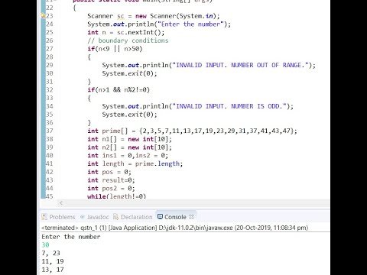
Task: Click the console output line '13, 17'
Action: (53, 270)
